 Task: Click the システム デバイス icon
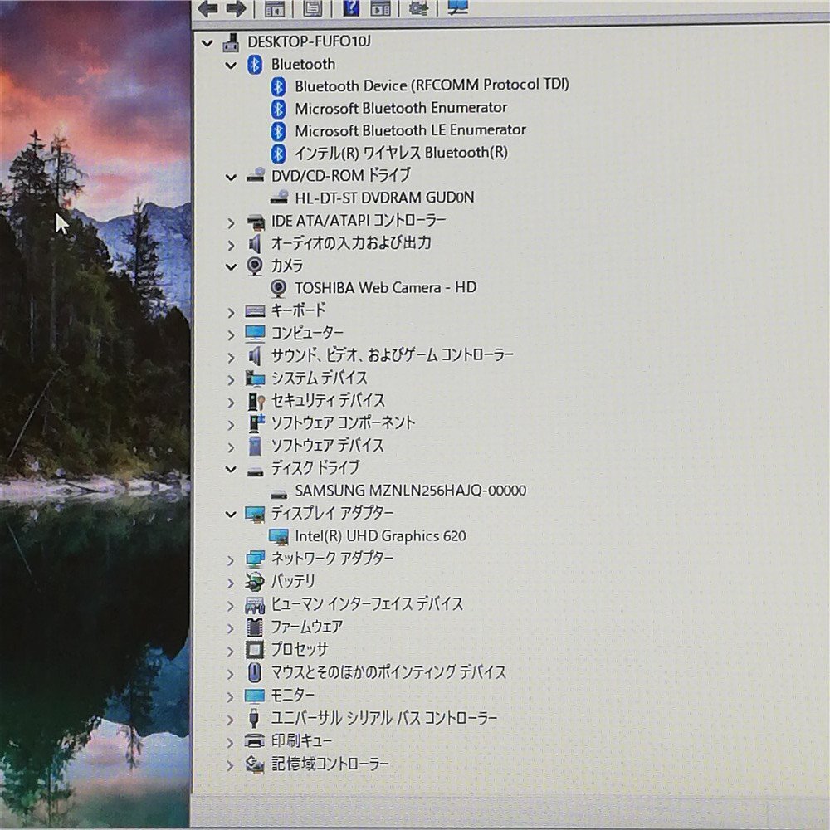coord(255,378)
